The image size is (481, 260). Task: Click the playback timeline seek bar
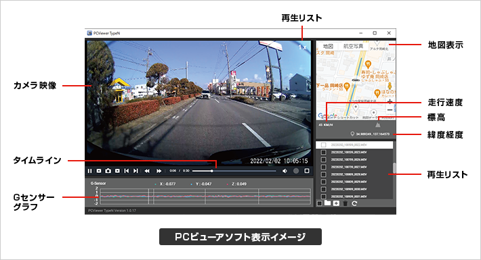pos(234,171)
